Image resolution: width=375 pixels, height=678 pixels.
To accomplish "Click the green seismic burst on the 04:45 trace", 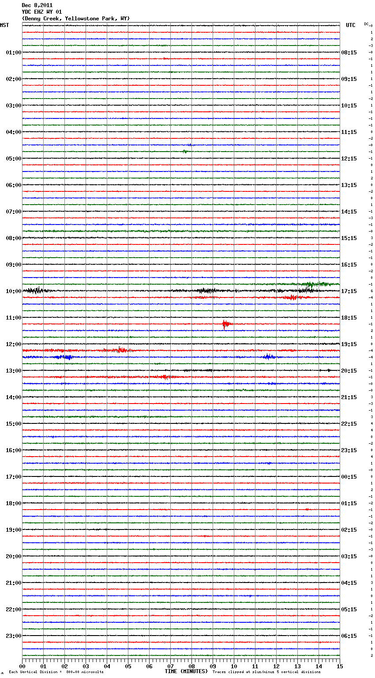I will [185, 152].
